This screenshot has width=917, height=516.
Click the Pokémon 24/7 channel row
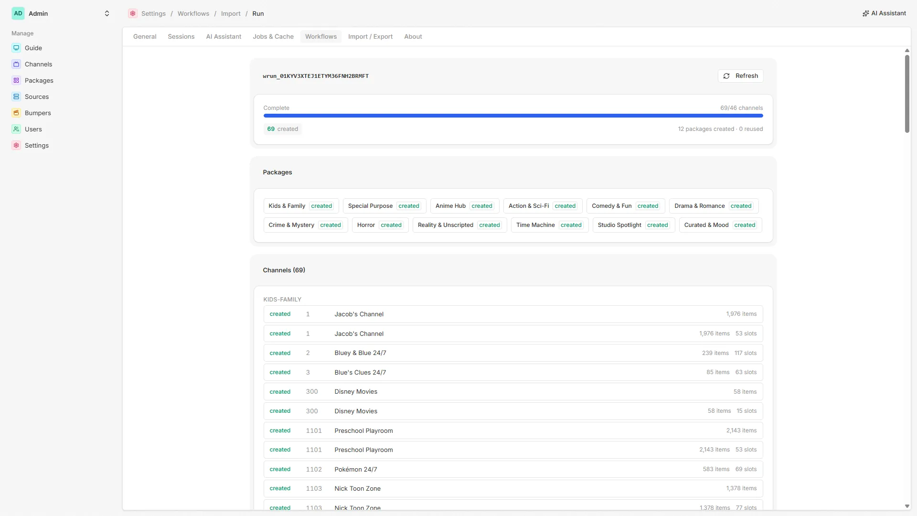[513, 469]
